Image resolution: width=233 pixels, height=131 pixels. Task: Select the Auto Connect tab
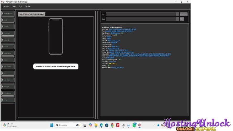tap(32, 14)
